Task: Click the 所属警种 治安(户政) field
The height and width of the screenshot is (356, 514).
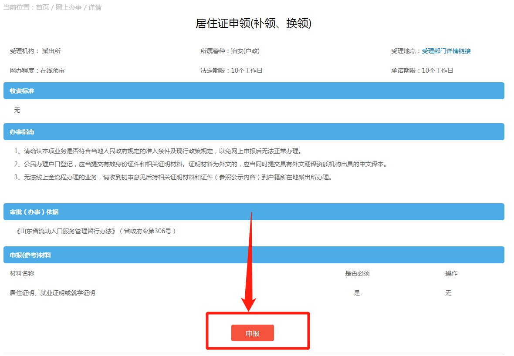Action: [230, 51]
